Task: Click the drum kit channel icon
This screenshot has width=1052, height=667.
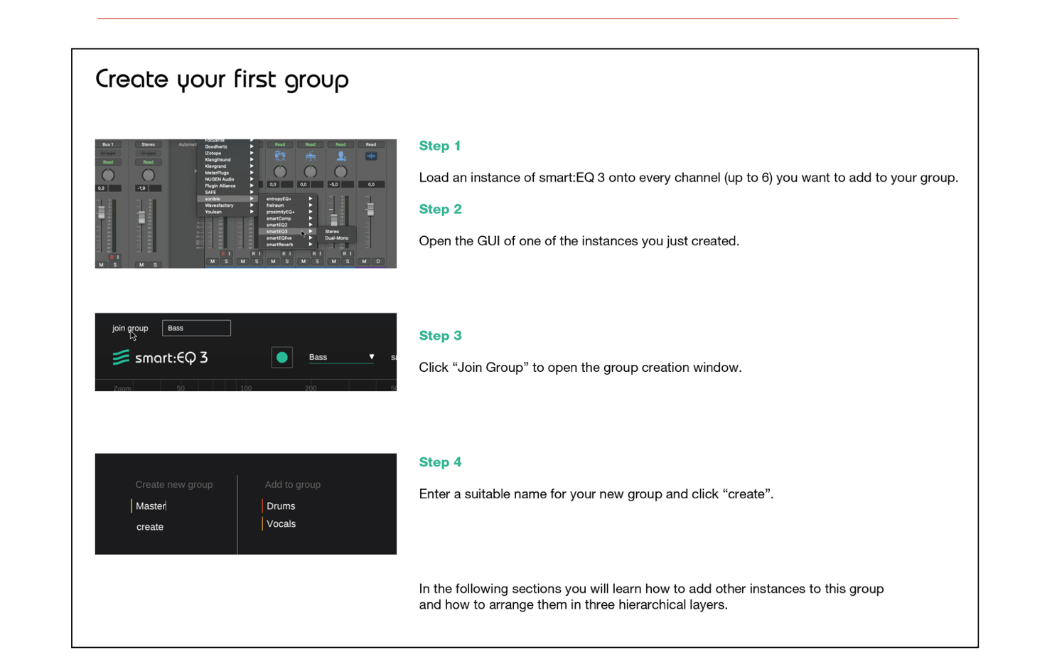Action: pos(280,156)
